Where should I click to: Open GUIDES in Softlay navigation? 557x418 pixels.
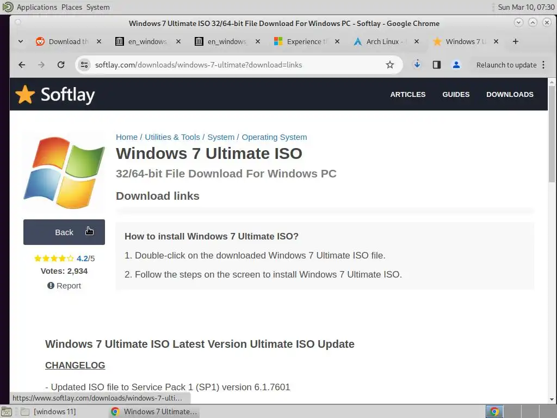coord(456,94)
